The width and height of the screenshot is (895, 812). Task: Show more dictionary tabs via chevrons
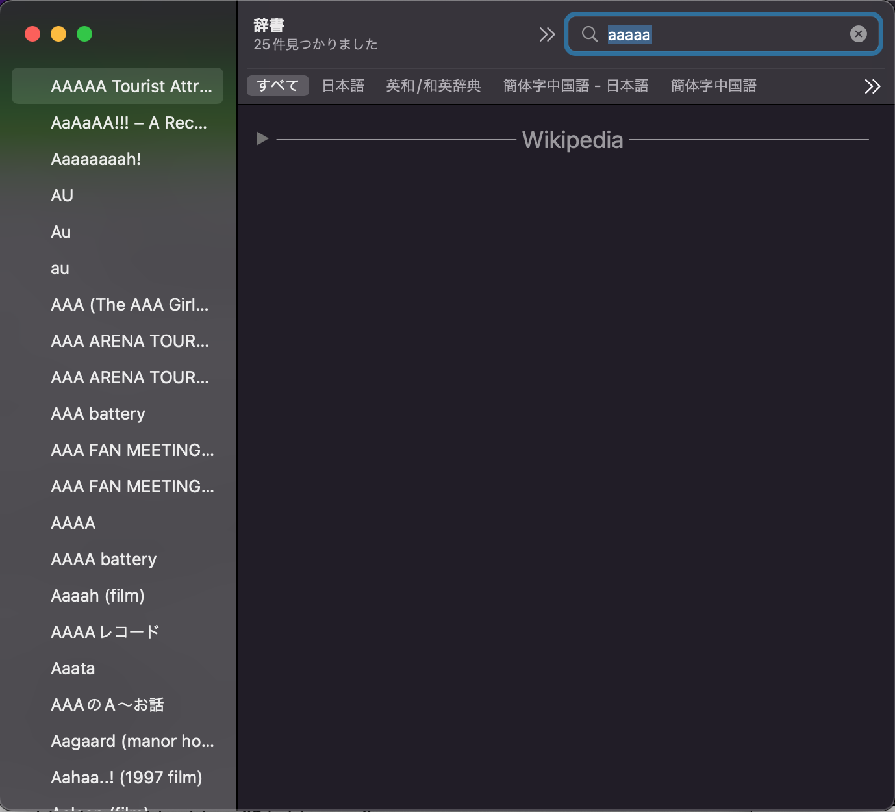click(872, 86)
